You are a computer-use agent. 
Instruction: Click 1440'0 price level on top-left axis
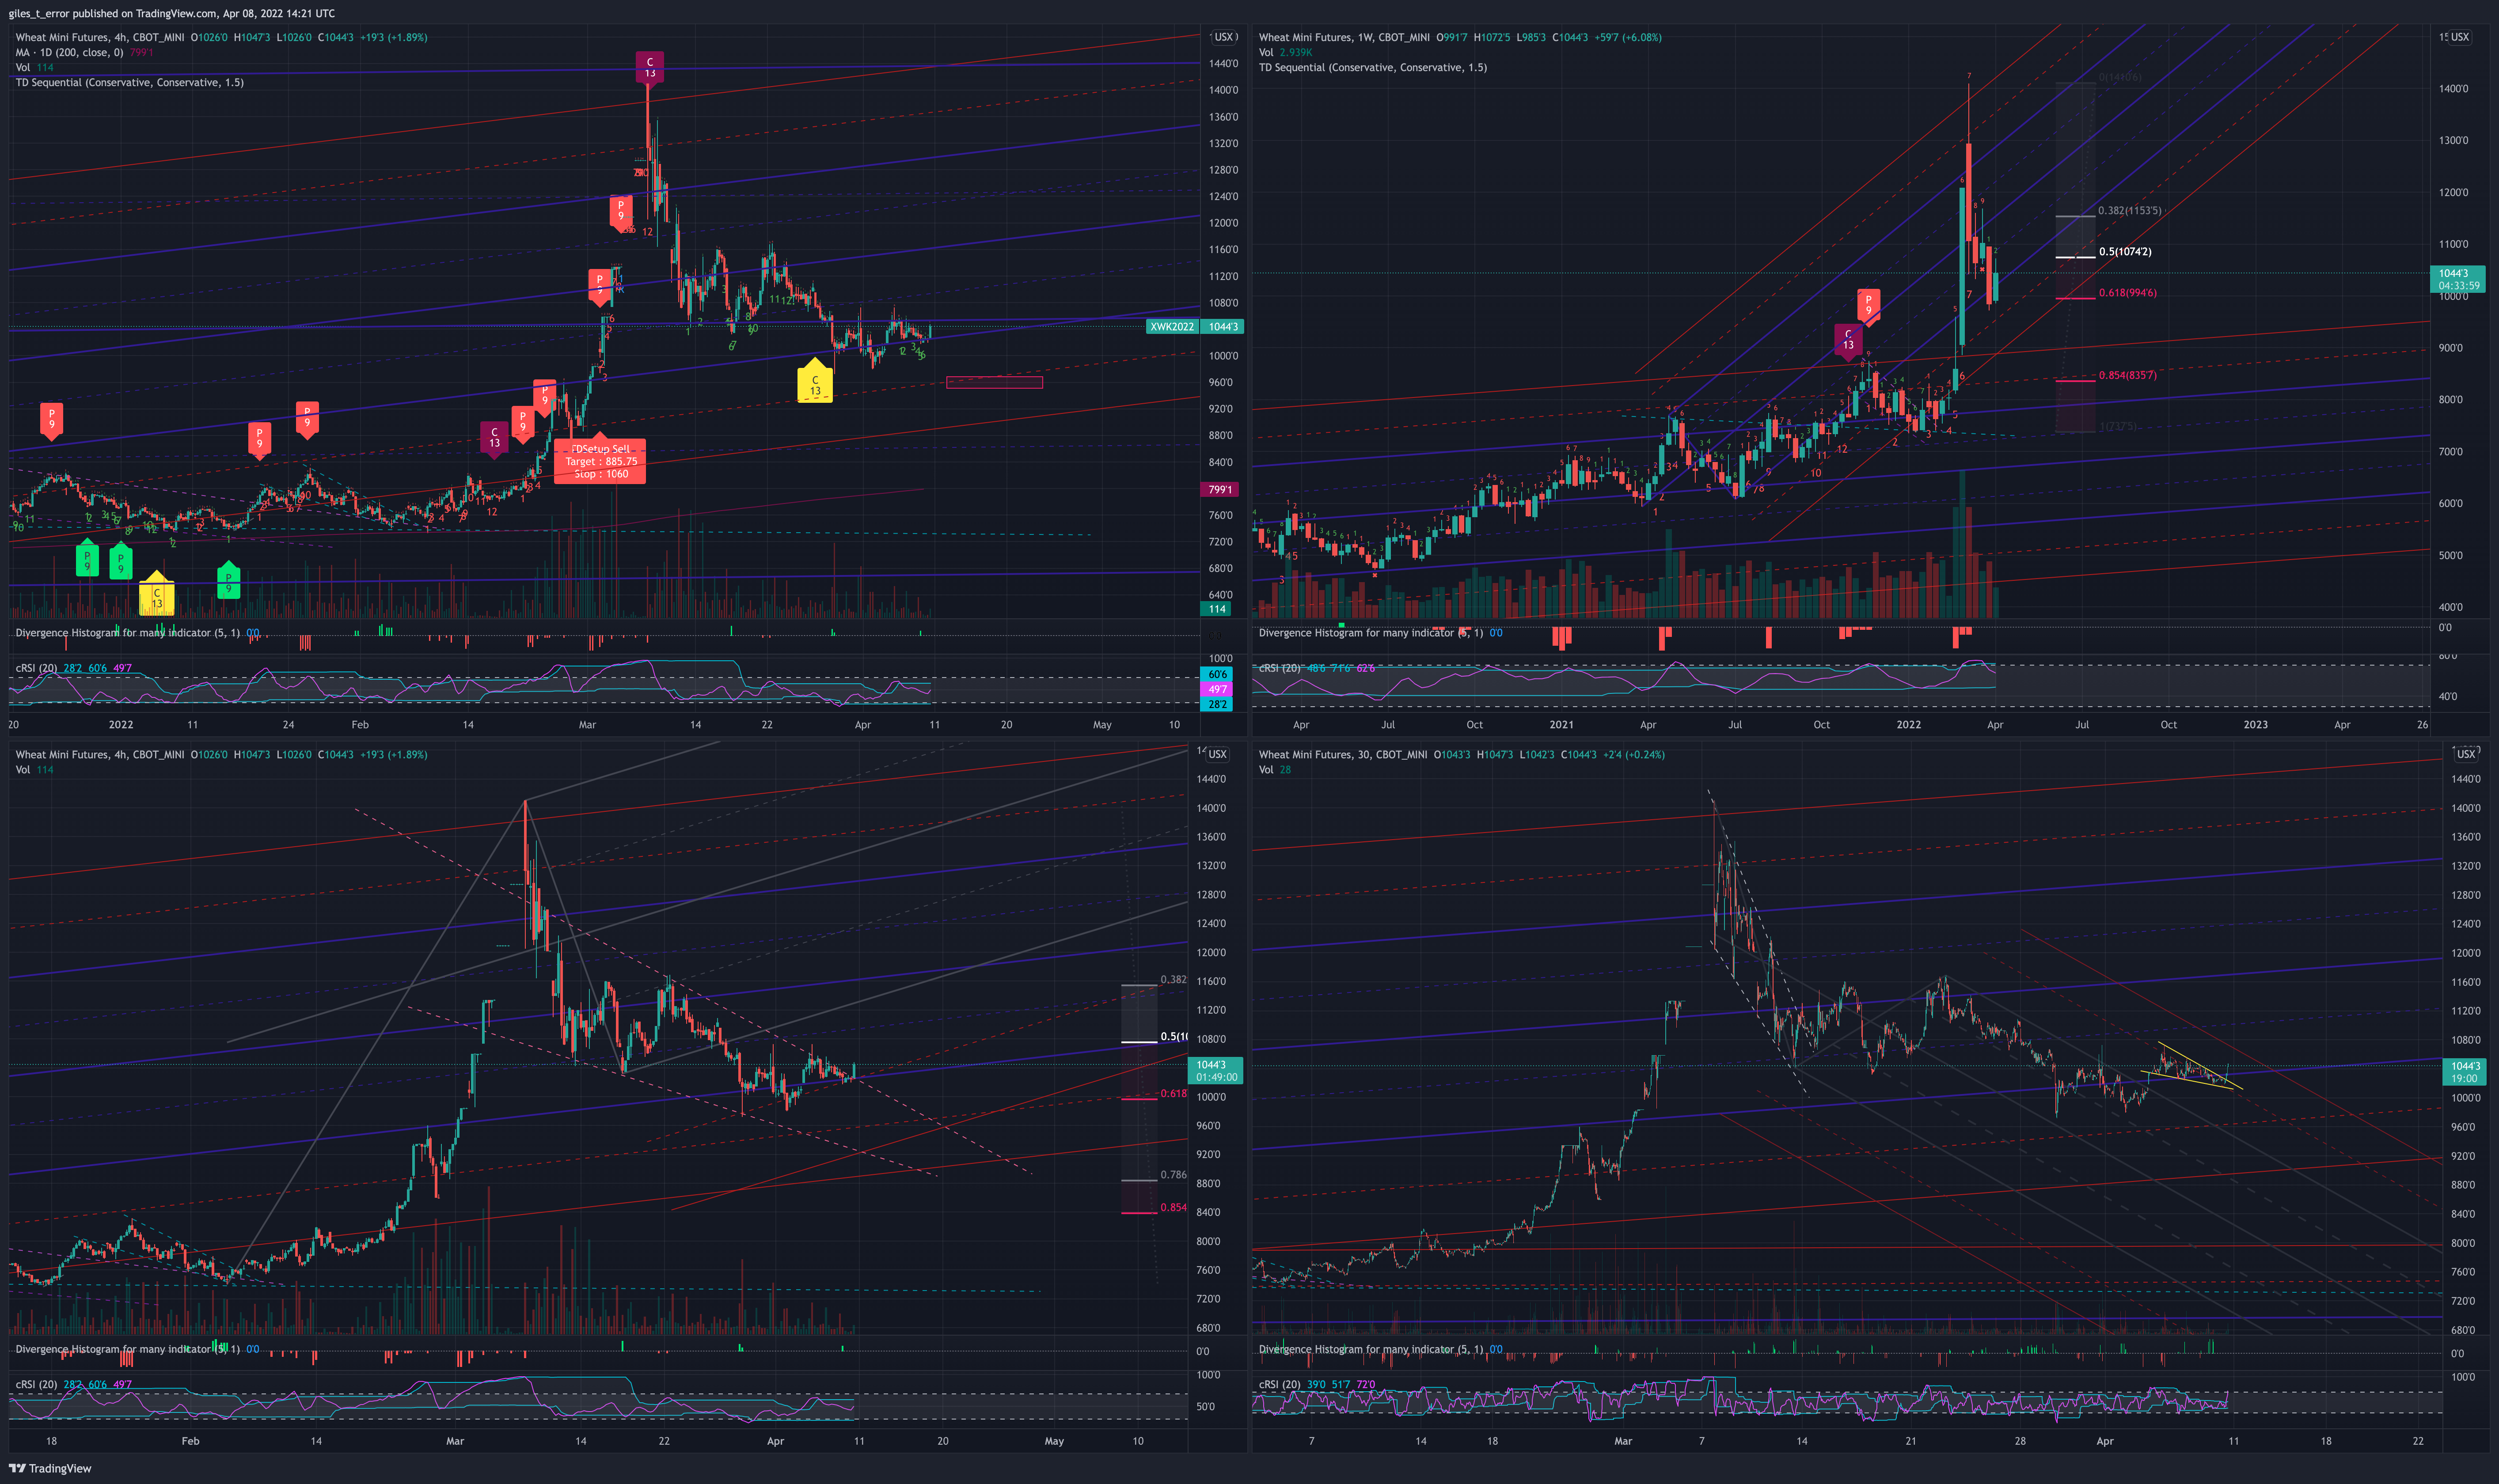click(1223, 63)
